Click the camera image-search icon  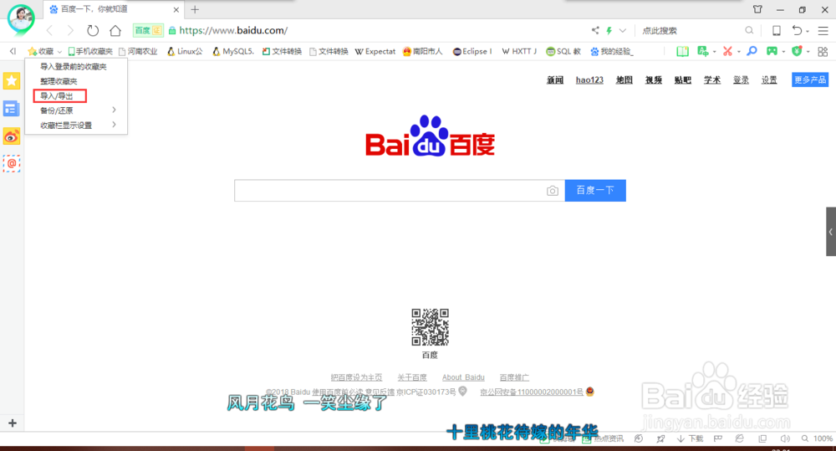coord(553,191)
